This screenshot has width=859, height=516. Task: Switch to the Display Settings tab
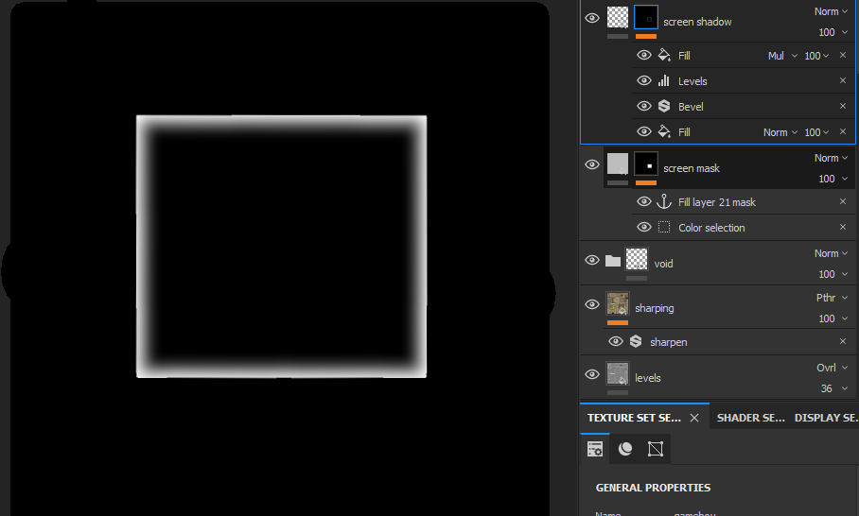(x=826, y=418)
